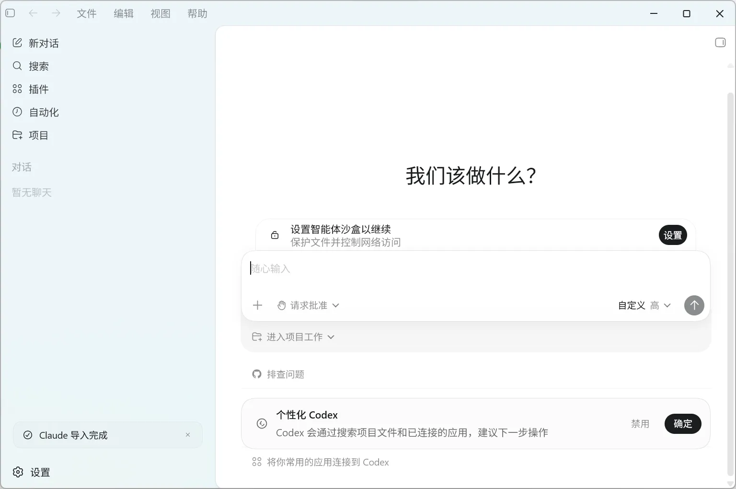Viewport: 736px width, 489px height.
Task: Dismiss the Claude 导入完成 notification
Action: click(188, 435)
